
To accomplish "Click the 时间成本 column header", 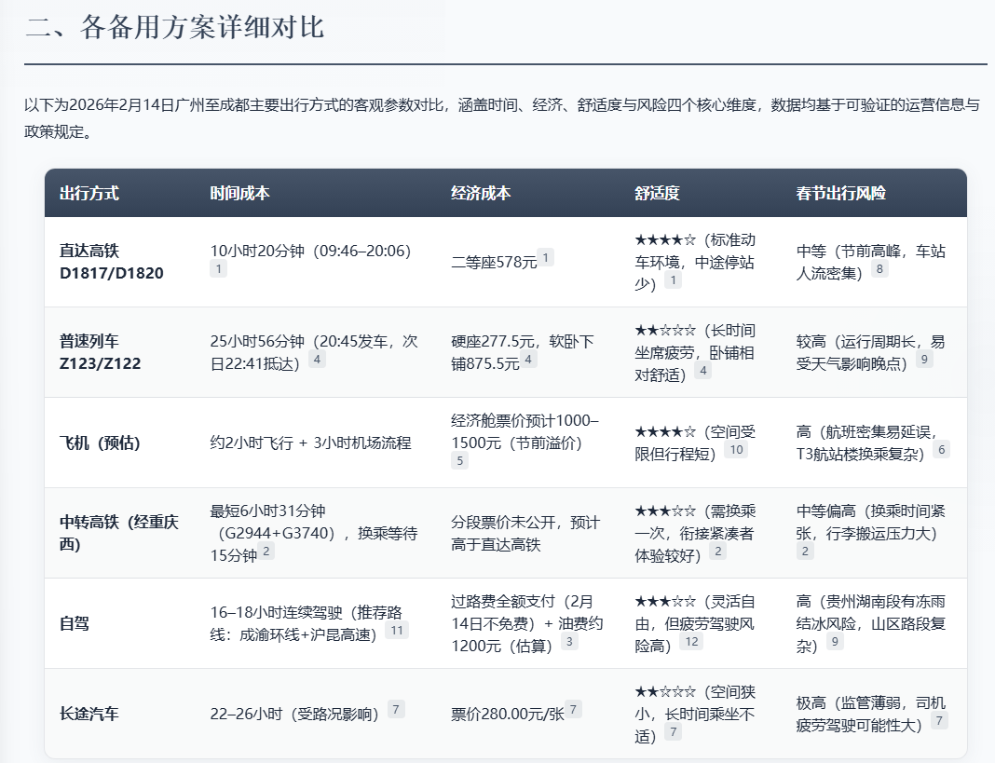I will coord(239,194).
